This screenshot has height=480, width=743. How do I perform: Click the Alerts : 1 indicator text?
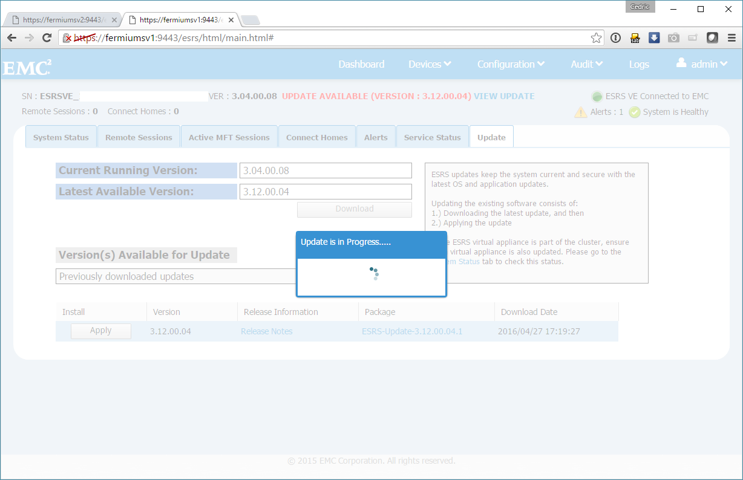point(607,112)
